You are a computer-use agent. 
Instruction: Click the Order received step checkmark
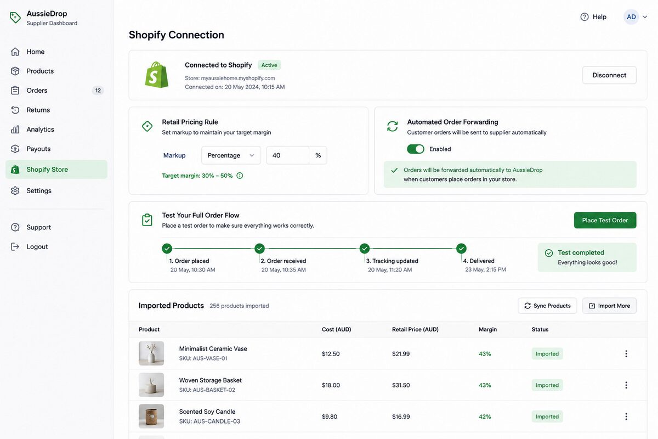(x=260, y=249)
